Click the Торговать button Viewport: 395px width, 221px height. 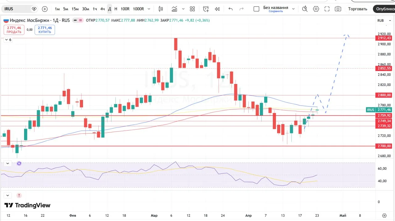click(358, 9)
